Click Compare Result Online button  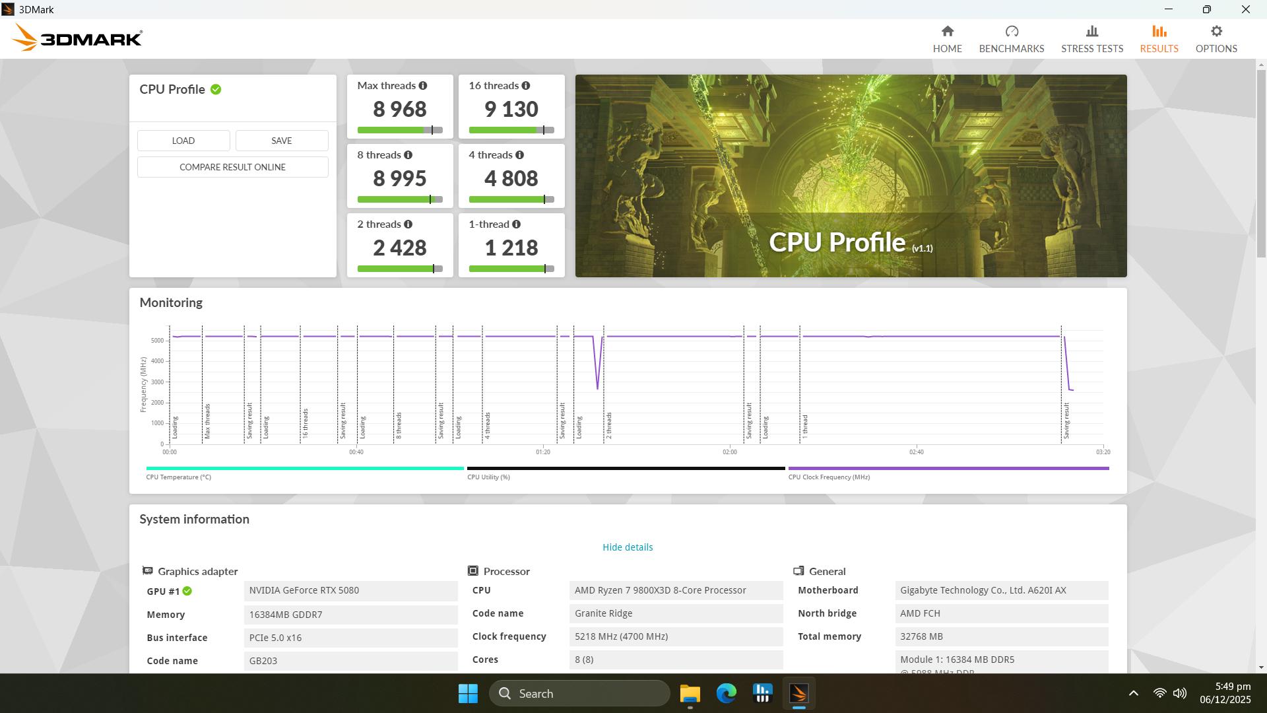(x=232, y=167)
